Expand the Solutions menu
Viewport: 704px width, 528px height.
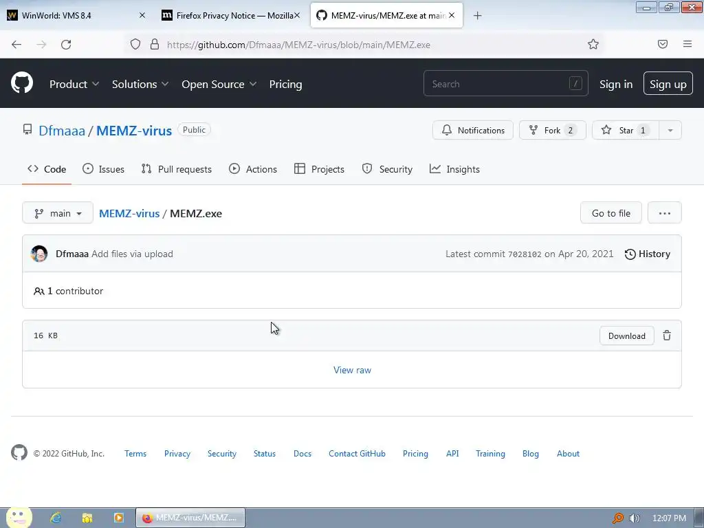pyautogui.click(x=140, y=84)
